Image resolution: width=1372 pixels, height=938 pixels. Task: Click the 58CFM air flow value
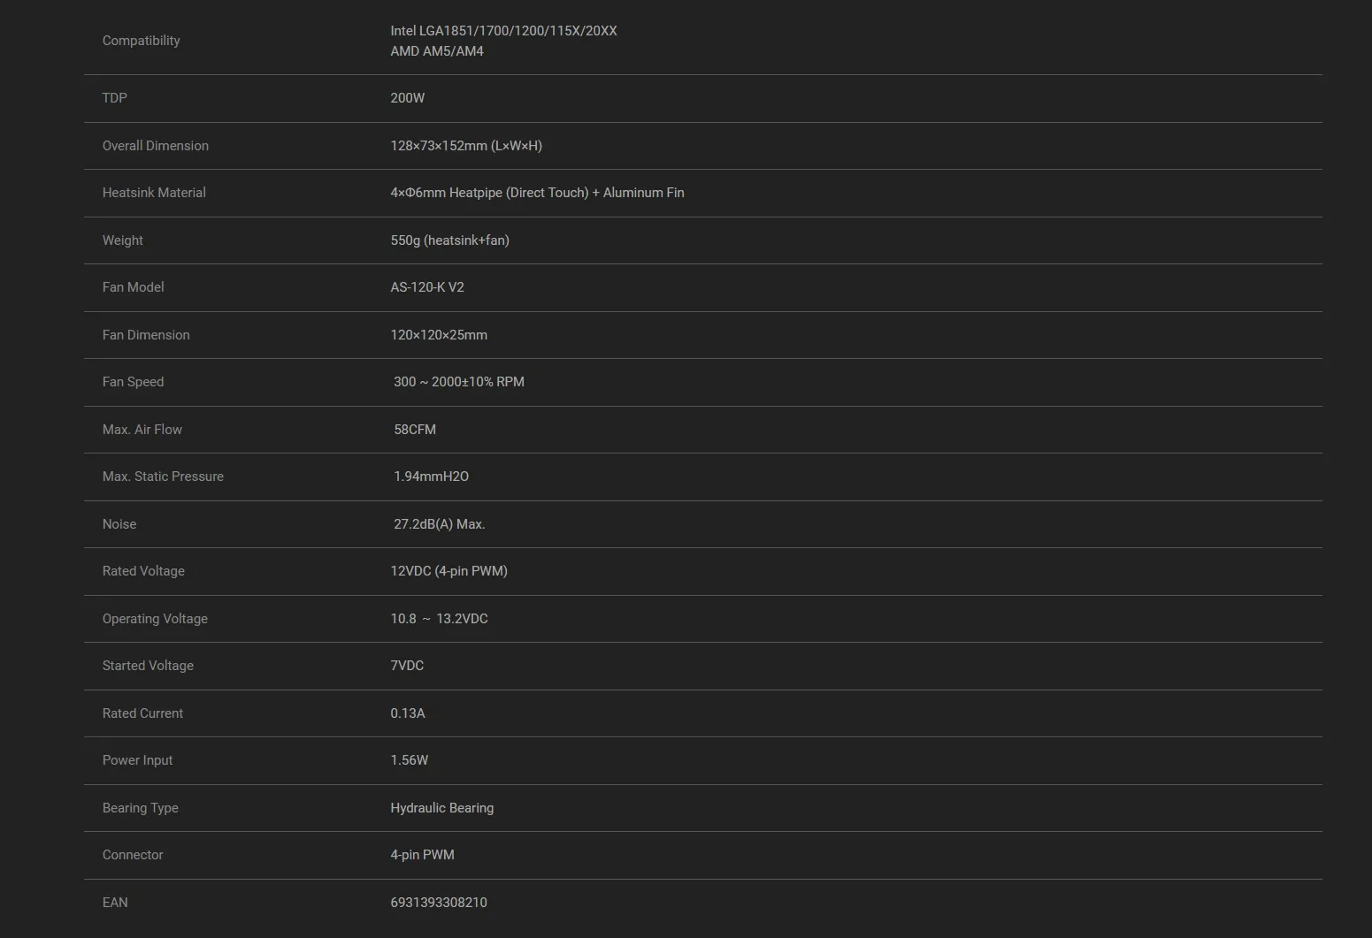coord(415,430)
